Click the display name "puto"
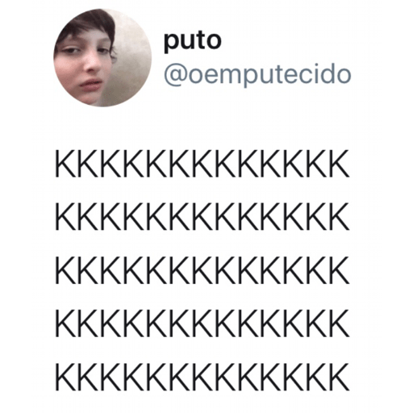413x413 pixels. point(193,42)
